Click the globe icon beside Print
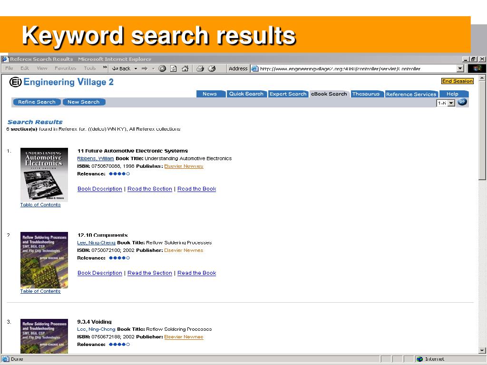487x365 pixels. pos(212,68)
